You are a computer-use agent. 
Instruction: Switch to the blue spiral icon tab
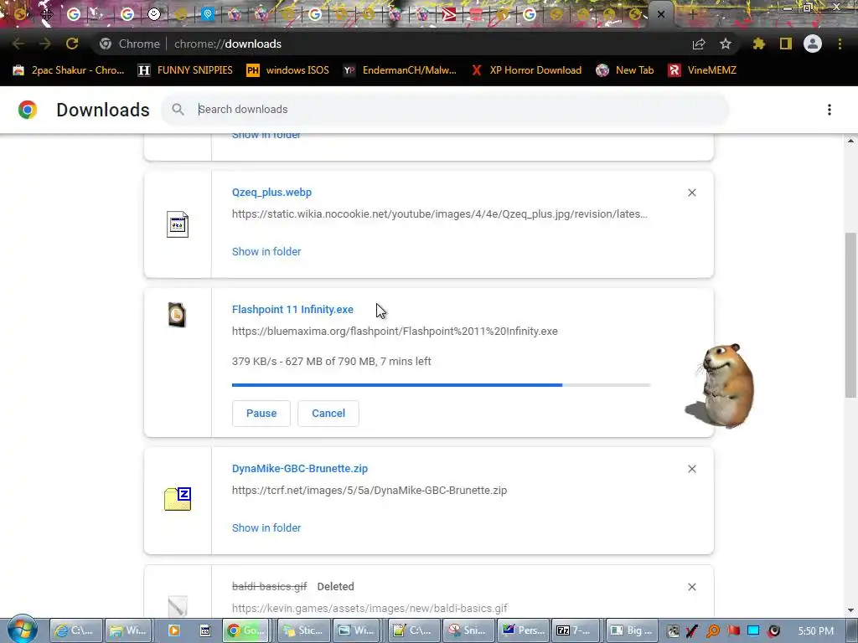[208, 14]
